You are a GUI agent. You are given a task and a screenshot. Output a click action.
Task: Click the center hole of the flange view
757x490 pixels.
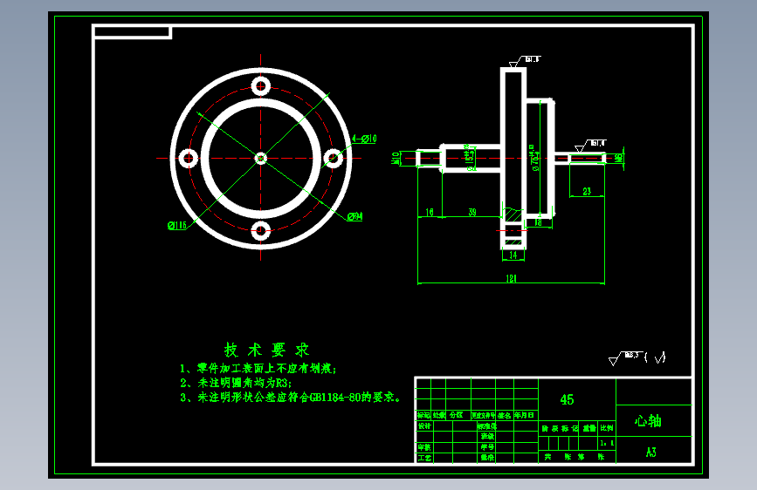coord(261,158)
